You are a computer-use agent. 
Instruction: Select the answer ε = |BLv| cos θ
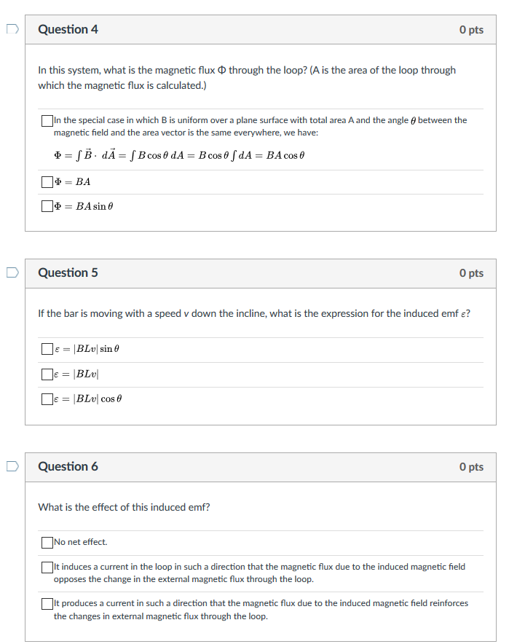47,398
